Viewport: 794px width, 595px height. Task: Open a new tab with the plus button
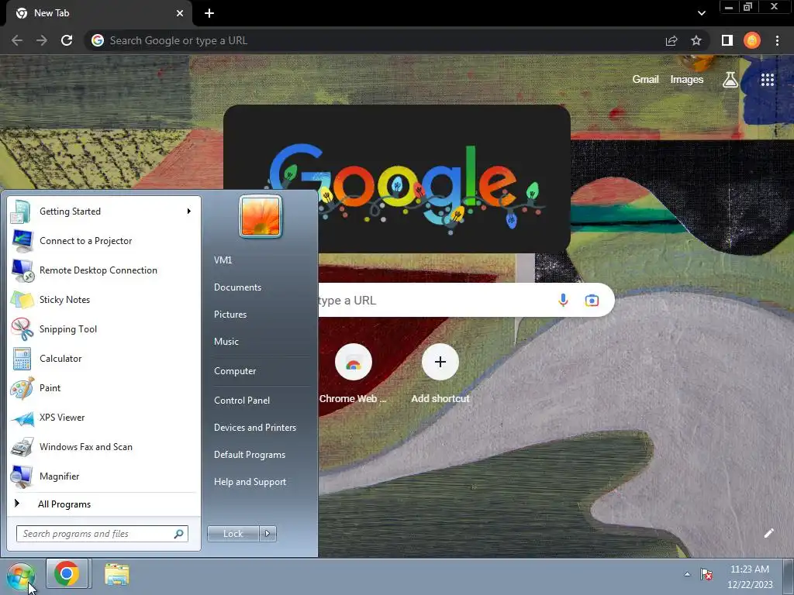pos(209,13)
